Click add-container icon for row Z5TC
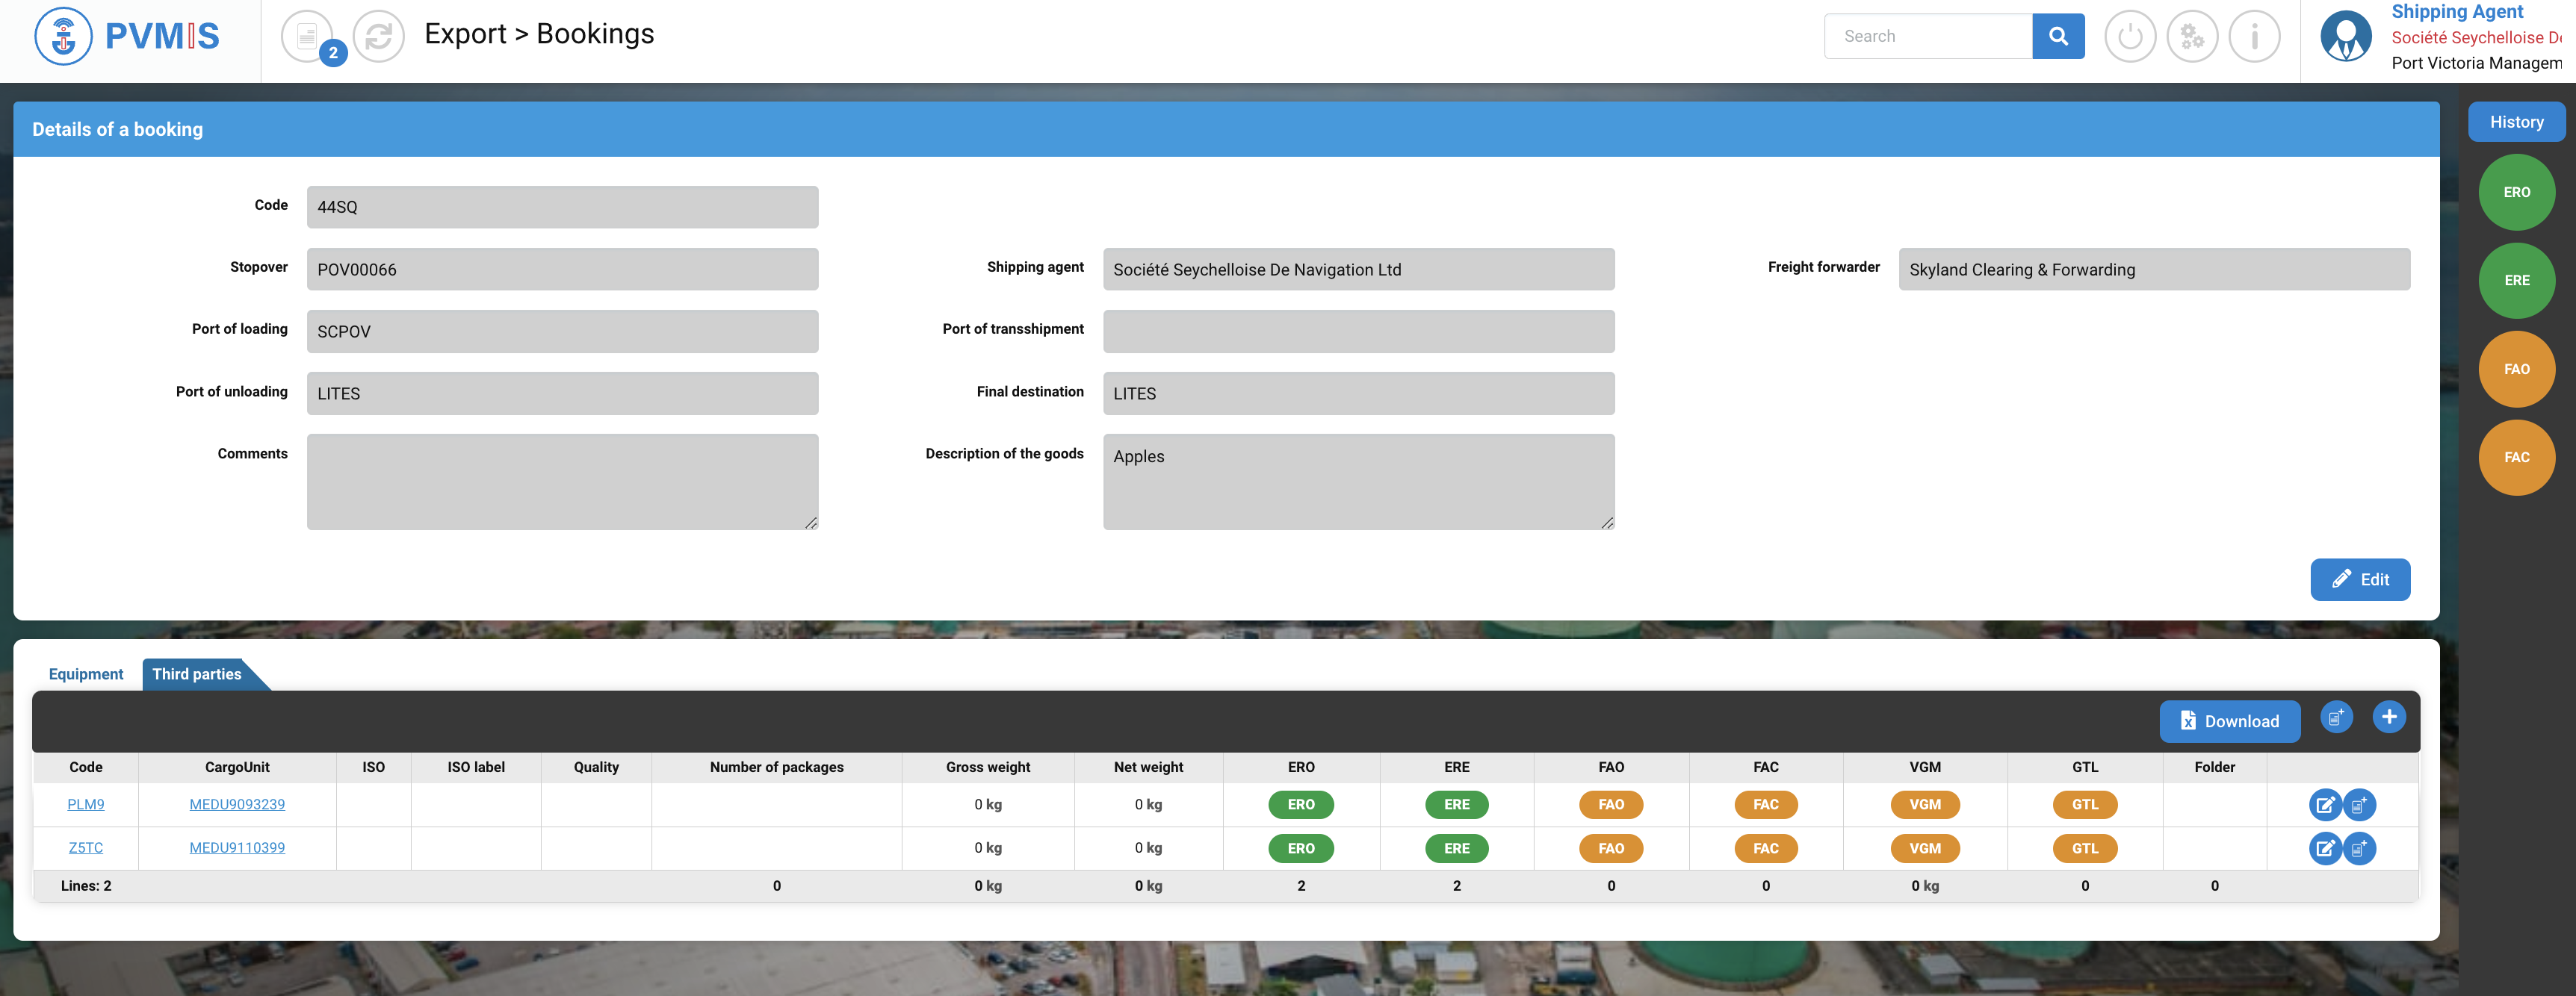This screenshot has height=996, width=2576. tap(2359, 848)
